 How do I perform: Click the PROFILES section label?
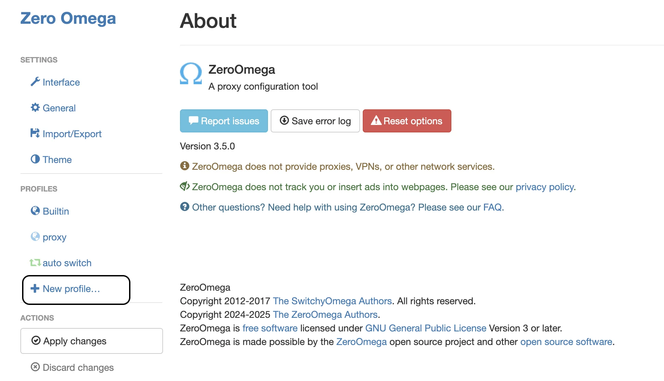click(39, 189)
